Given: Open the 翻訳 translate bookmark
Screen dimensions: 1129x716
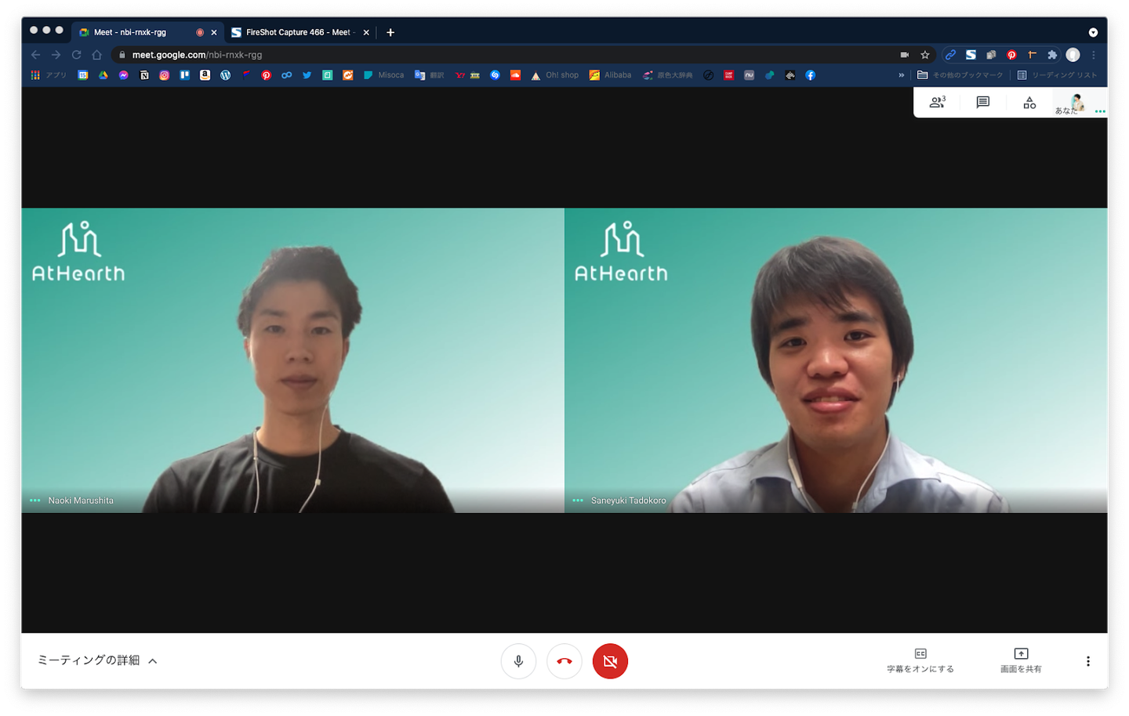Looking at the screenshot, I should (x=430, y=75).
